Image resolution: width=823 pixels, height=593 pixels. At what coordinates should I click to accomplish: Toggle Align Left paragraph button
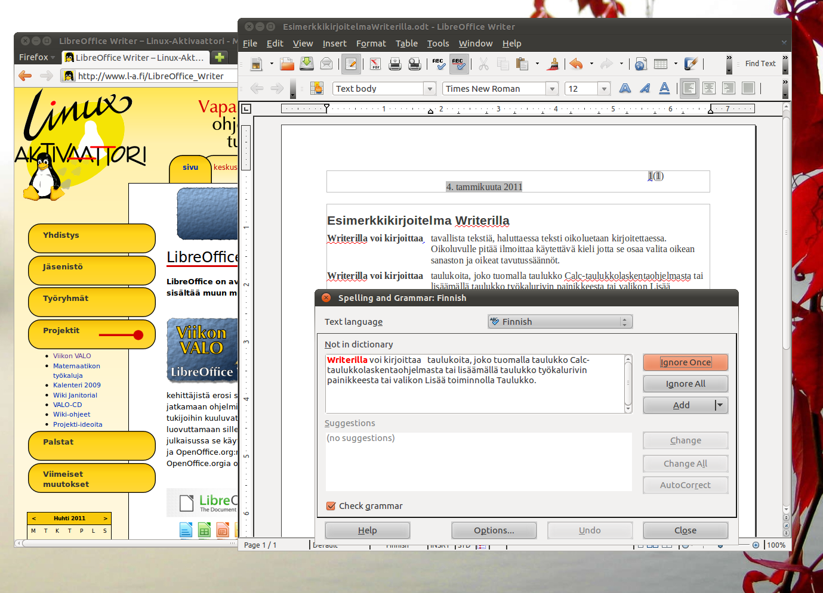pyautogui.click(x=689, y=88)
